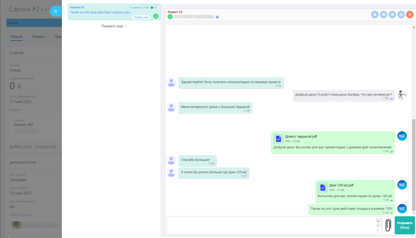Click the deal amount 0 ₽ value
This screenshot has width=416, height=238.
pyautogui.click(x=15, y=86)
